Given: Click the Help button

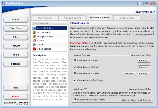Looking at the screenshot, I should [16, 88].
